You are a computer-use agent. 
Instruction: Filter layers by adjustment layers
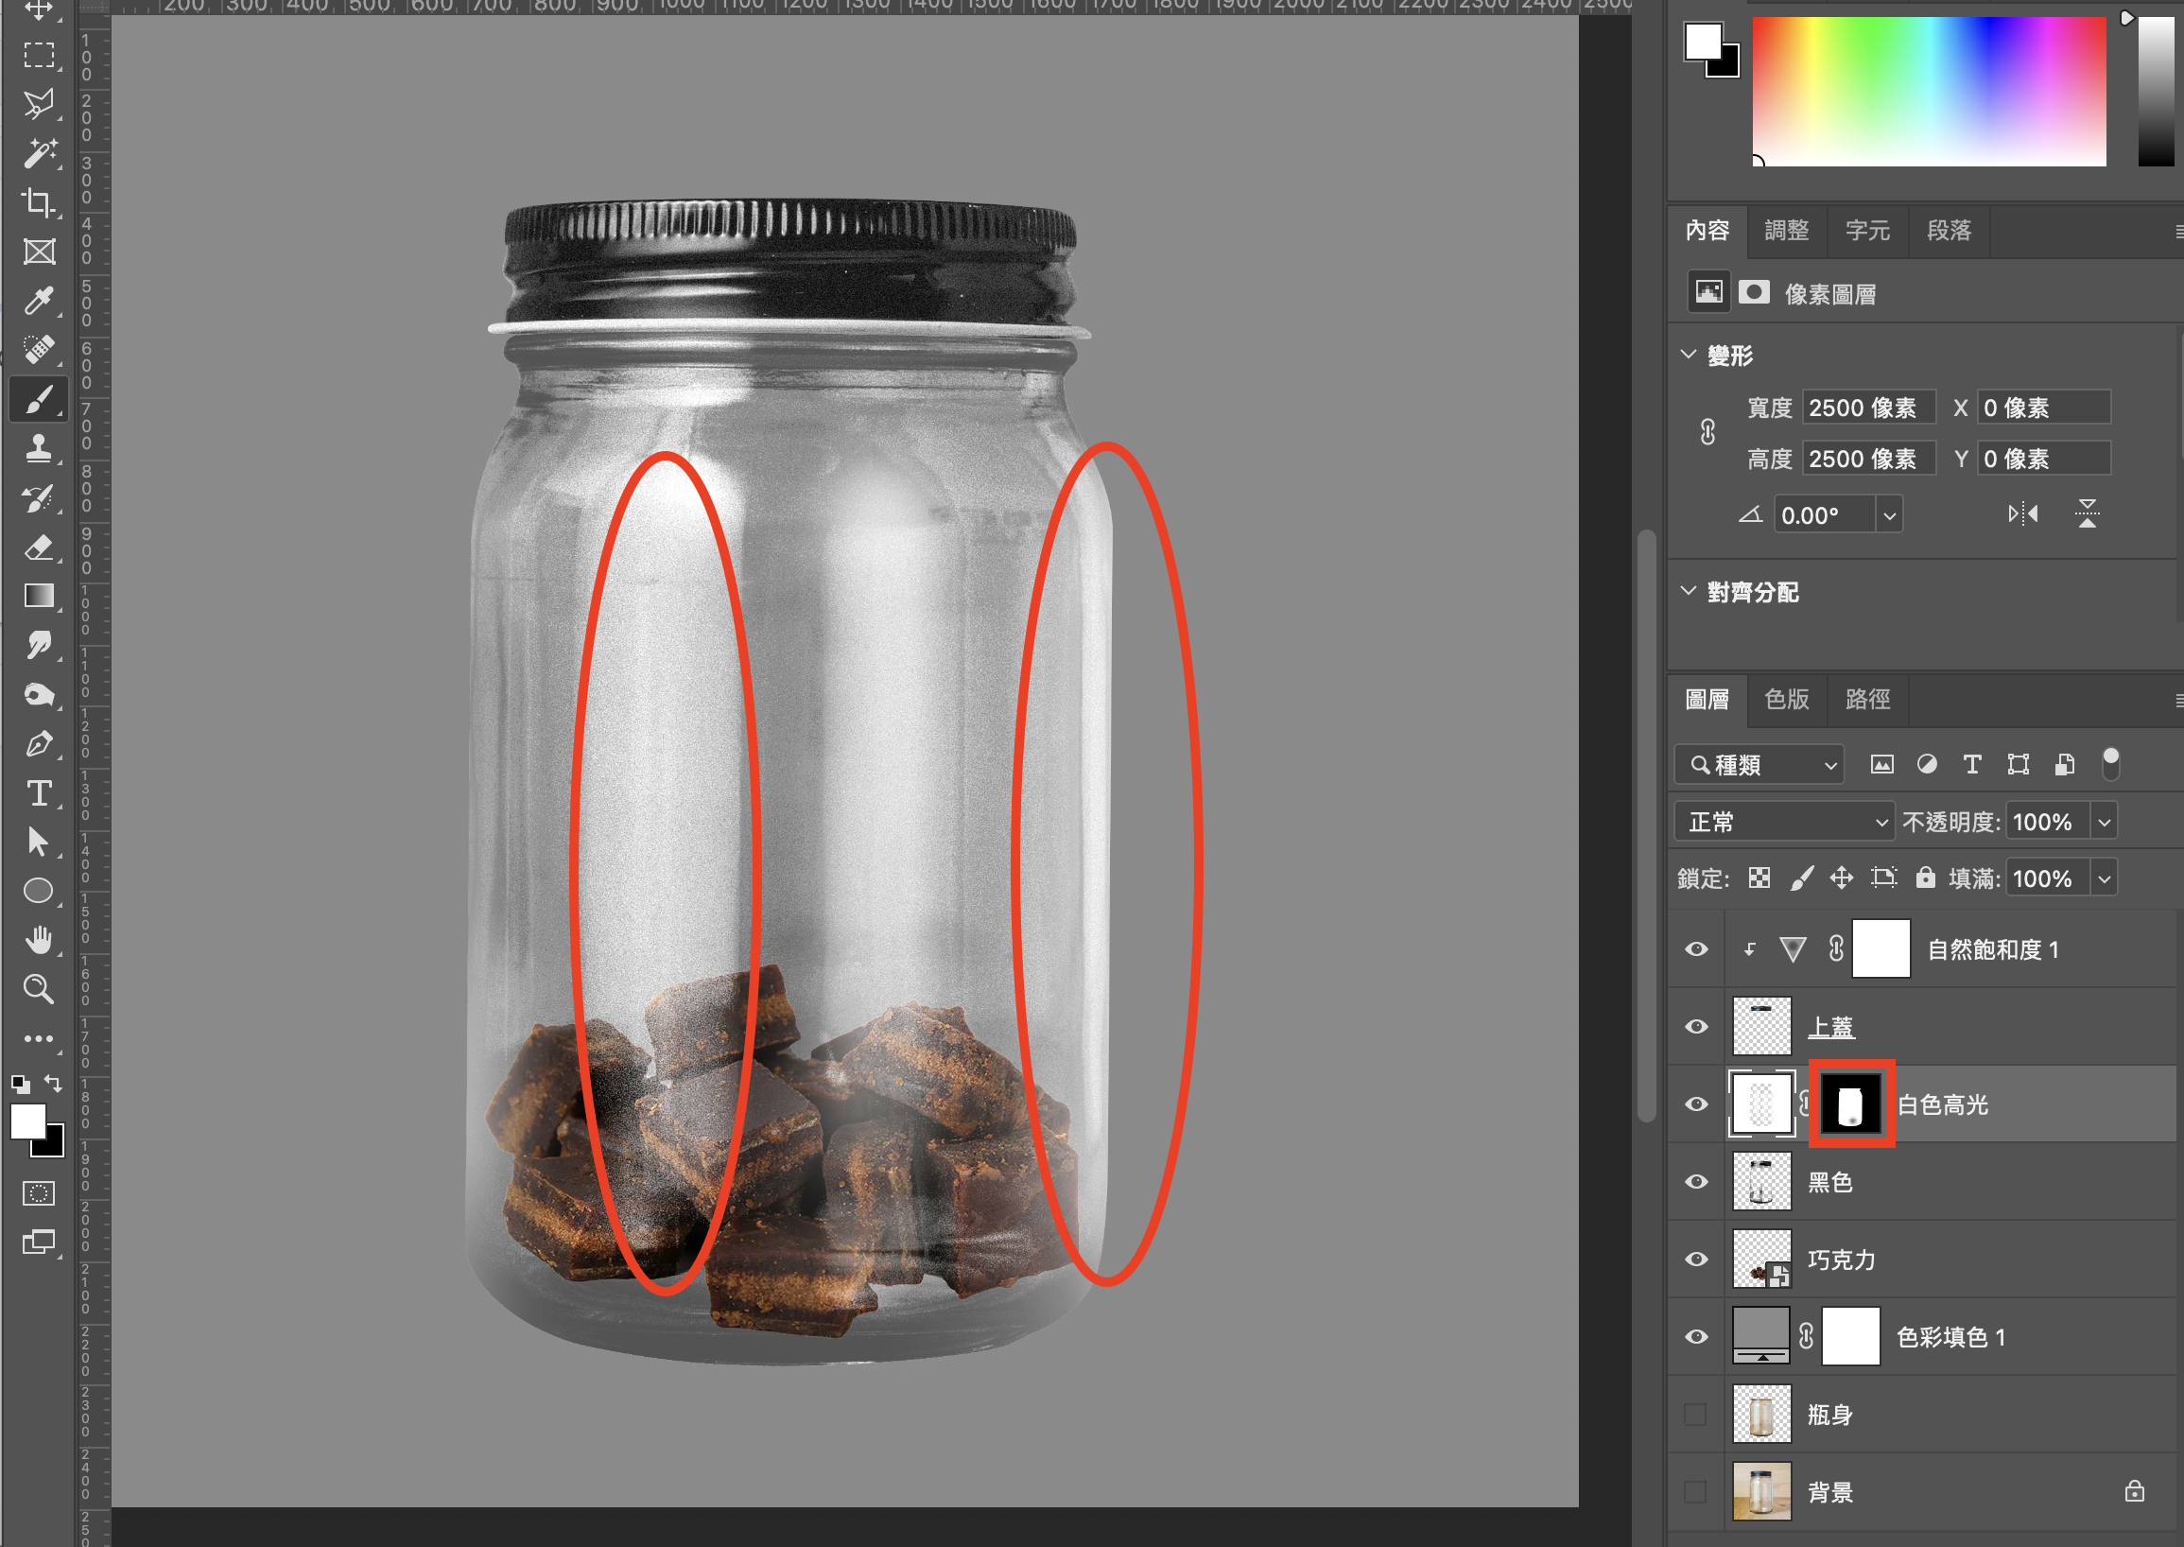(1927, 764)
